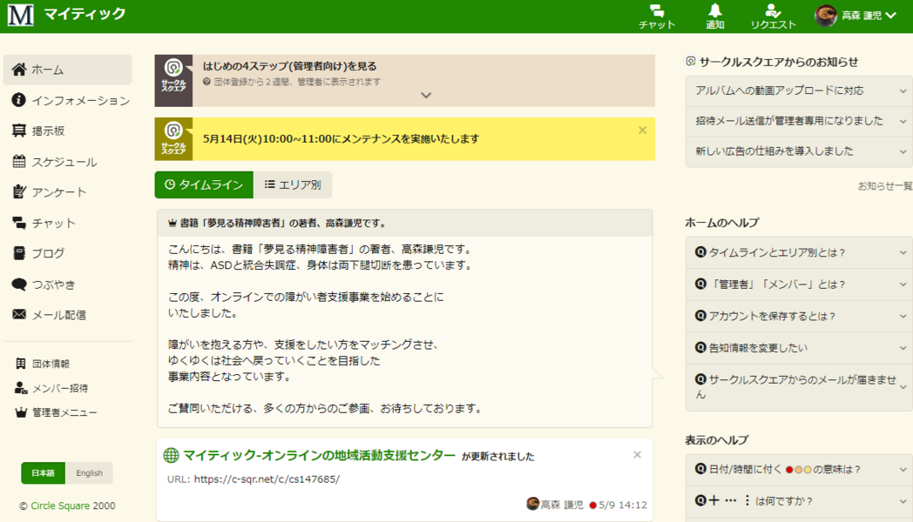Expand アルバムへの動画アップロードに対応 notice
This screenshot has width=913, height=522.
pos(798,90)
